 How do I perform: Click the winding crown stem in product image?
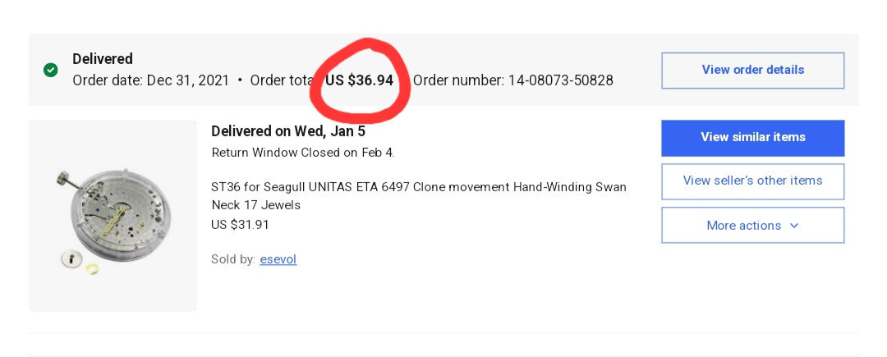pyautogui.click(x=68, y=182)
